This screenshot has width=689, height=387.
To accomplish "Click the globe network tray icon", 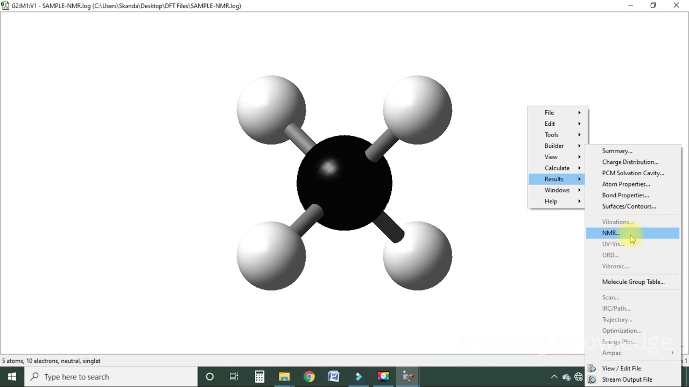I will (x=579, y=377).
